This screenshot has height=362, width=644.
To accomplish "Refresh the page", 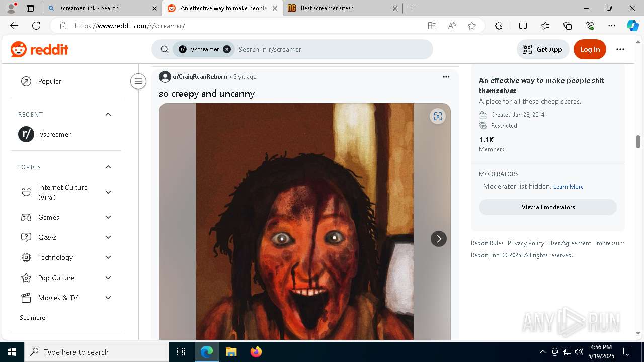I will coord(36,26).
